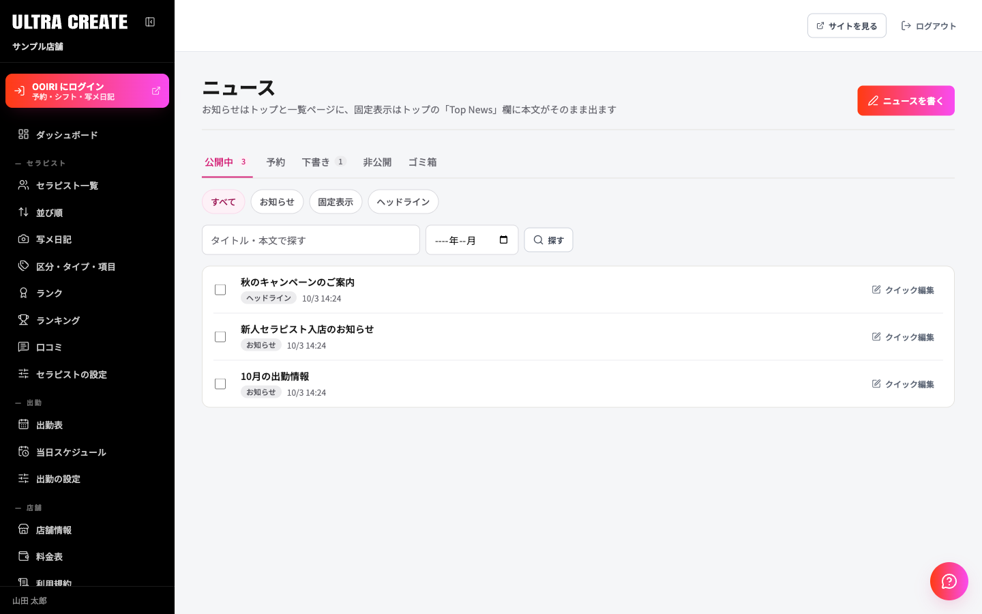
Task: Click the ランキング trophy icon
Action: pyautogui.click(x=23, y=320)
